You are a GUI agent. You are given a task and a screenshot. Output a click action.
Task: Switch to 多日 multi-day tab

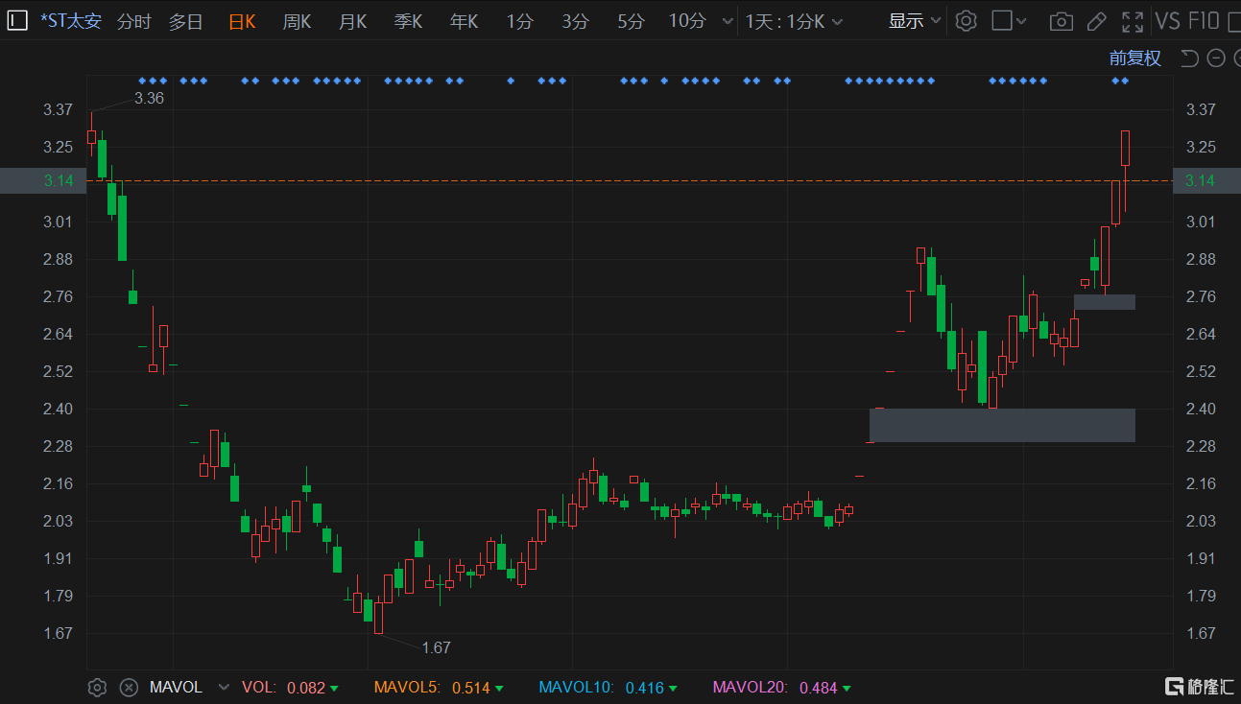[186, 21]
